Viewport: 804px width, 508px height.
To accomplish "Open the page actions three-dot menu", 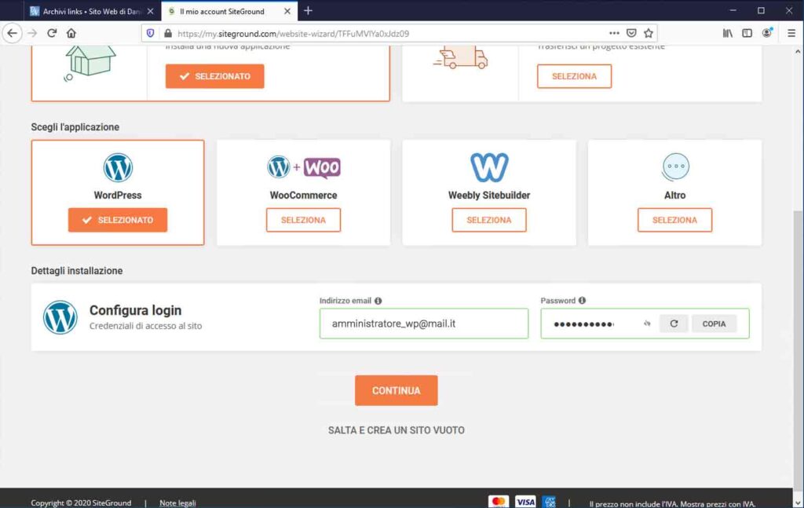I will 614,33.
